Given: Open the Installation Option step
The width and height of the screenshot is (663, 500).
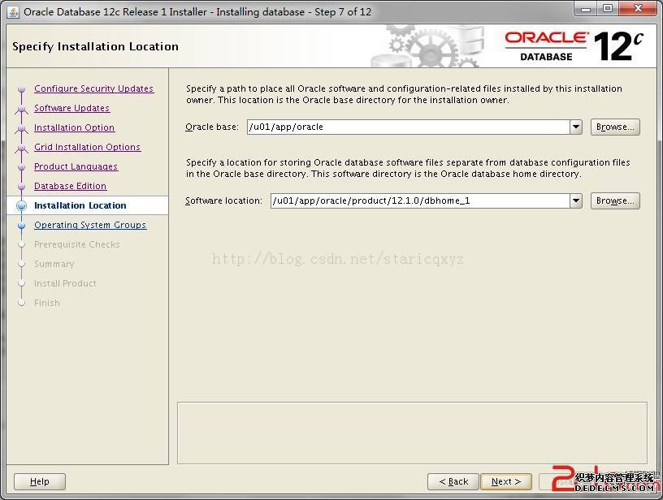Looking at the screenshot, I should pyautogui.click(x=74, y=127).
